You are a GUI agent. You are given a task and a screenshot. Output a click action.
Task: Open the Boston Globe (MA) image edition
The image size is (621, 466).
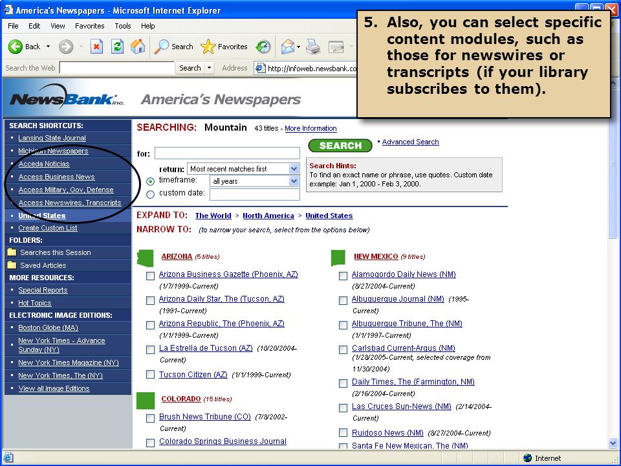[48, 327]
